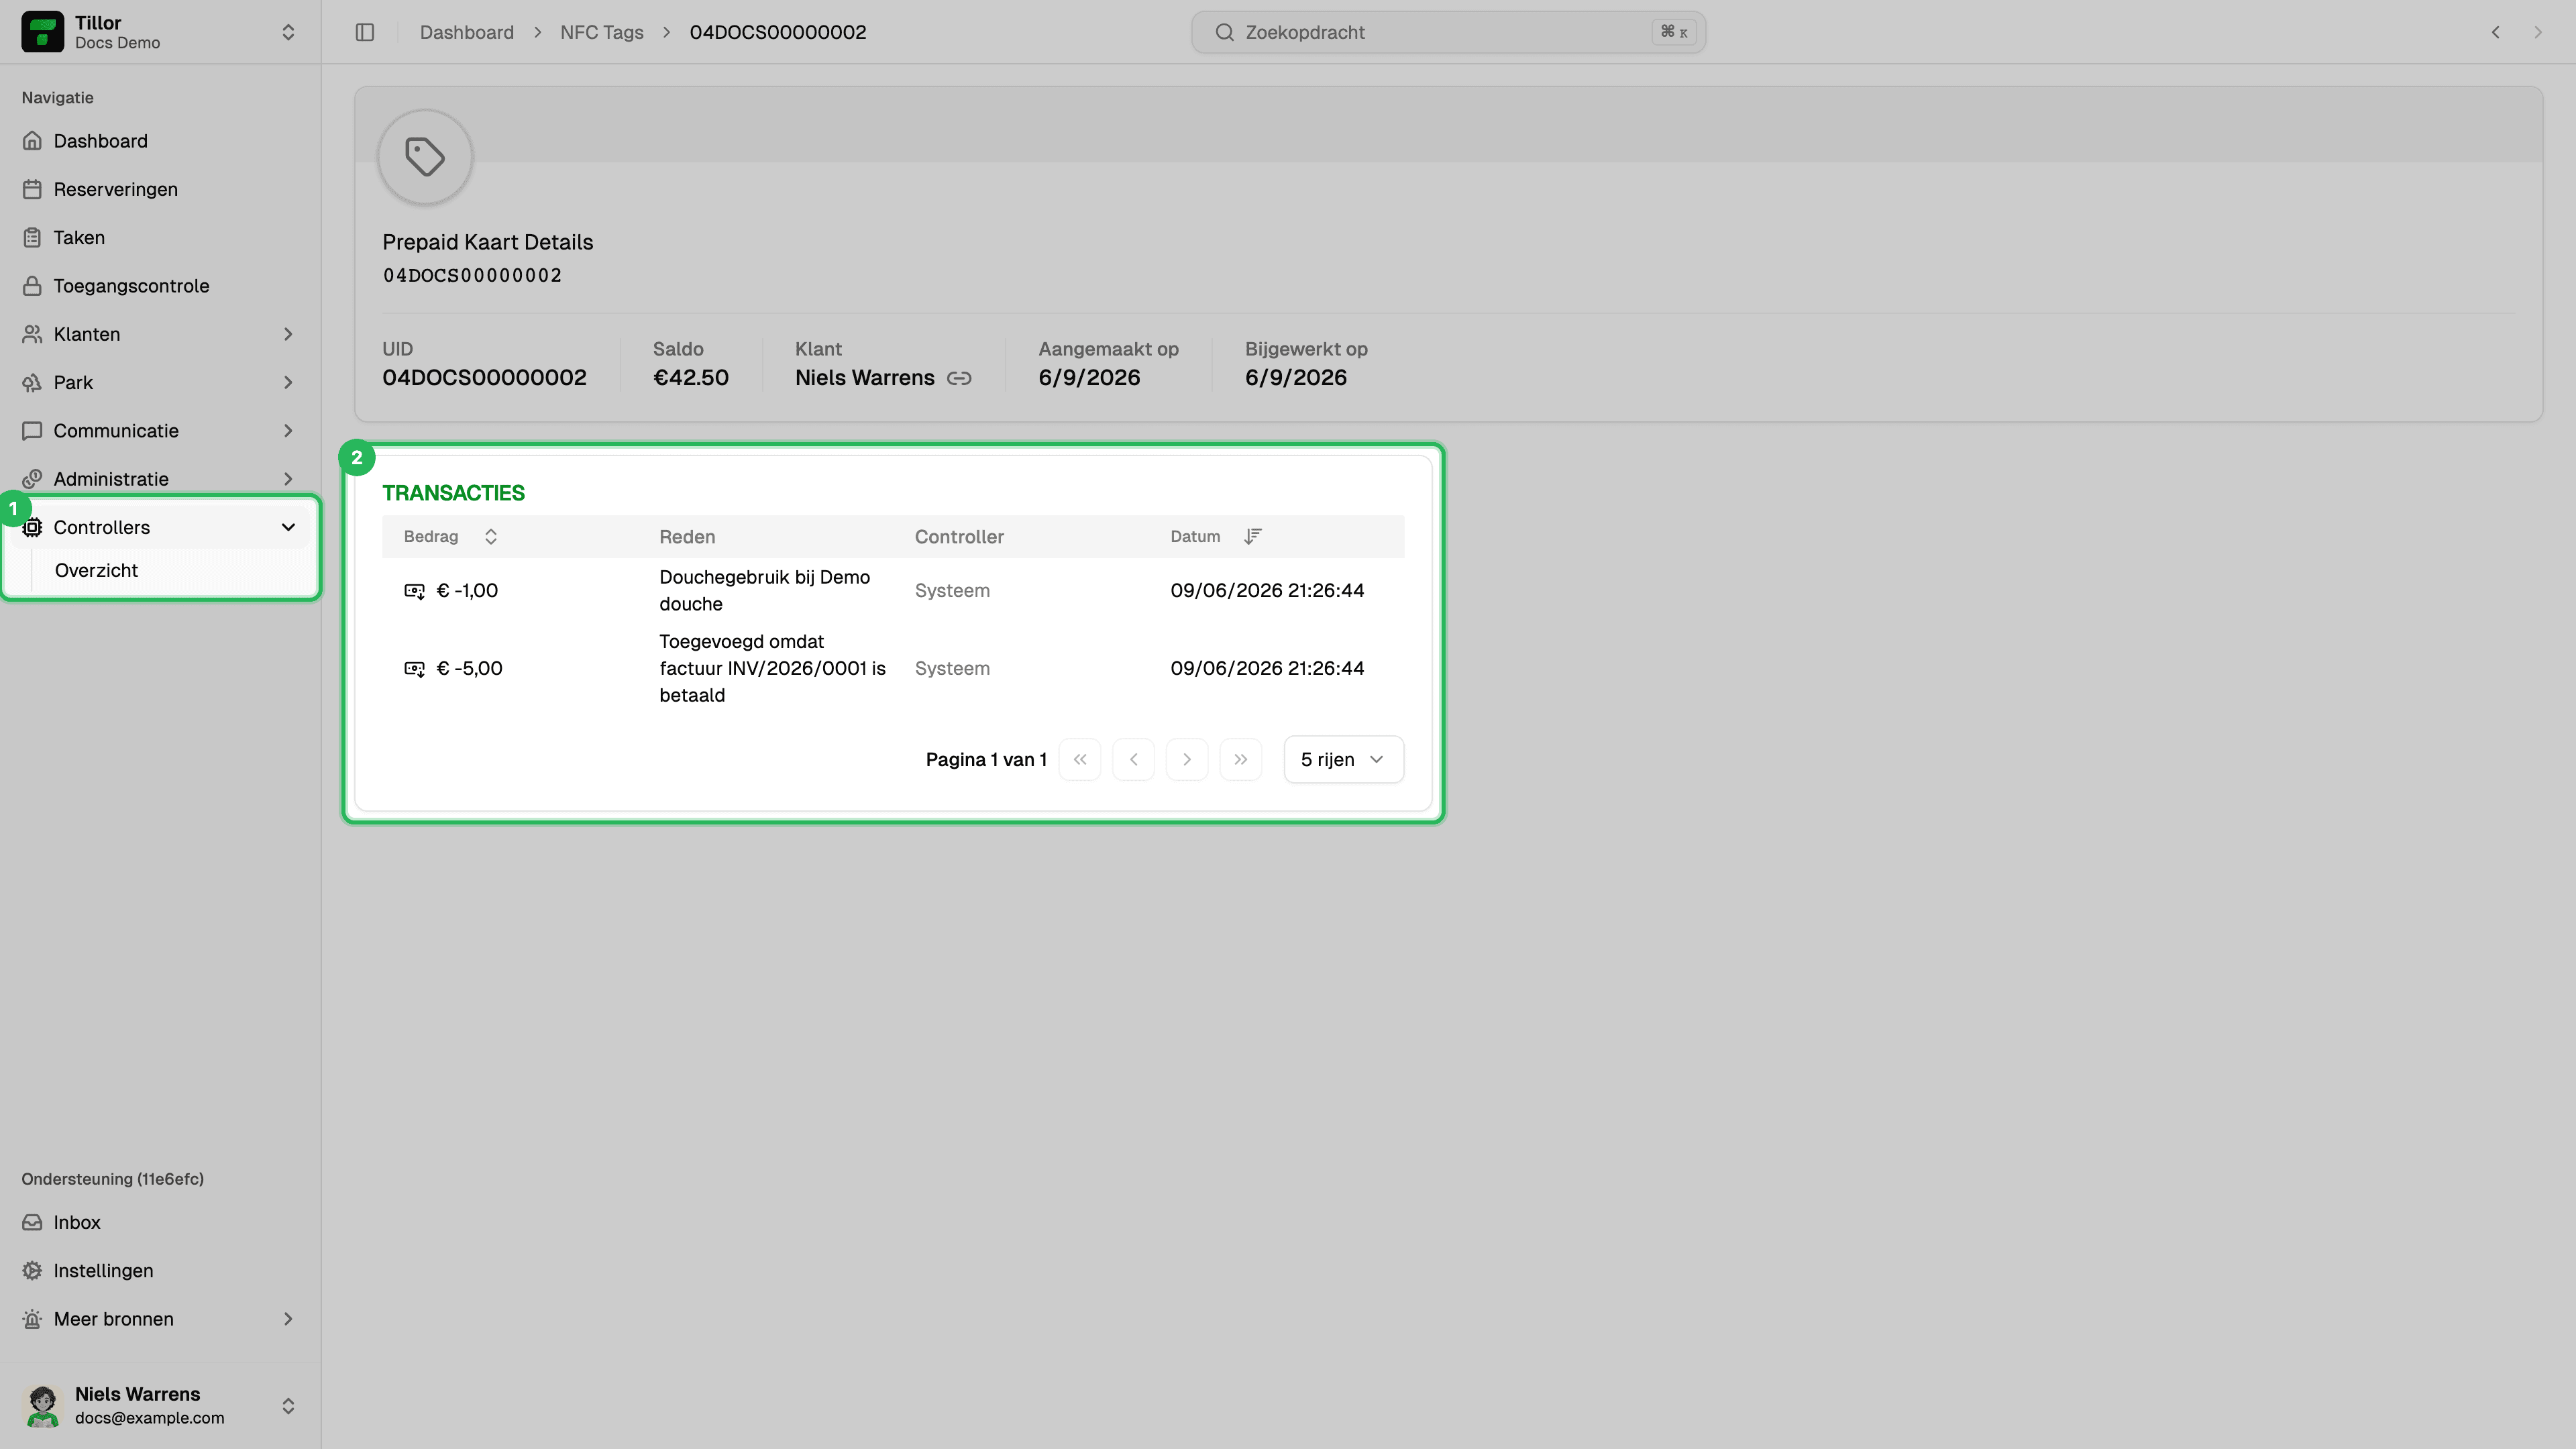
Task: Click the Tillor logo icon
Action: (x=42, y=32)
